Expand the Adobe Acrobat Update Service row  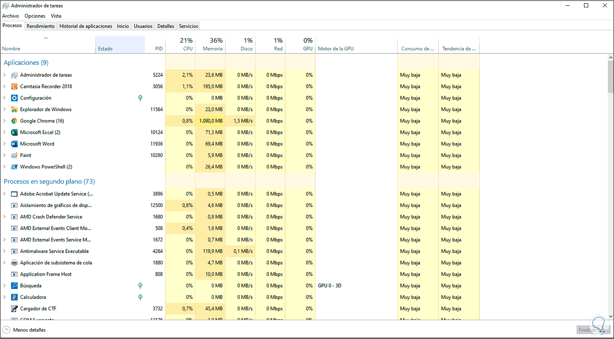[5, 194]
